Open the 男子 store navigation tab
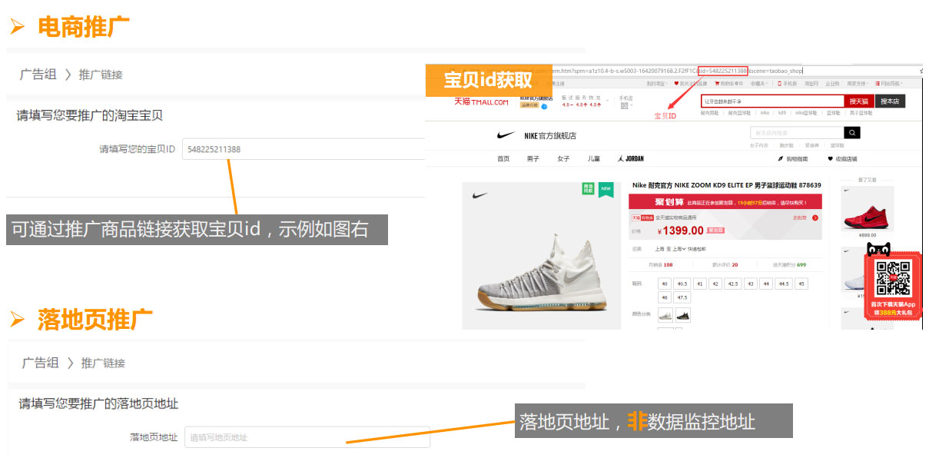This screenshot has width=929, height=458. 533,159
